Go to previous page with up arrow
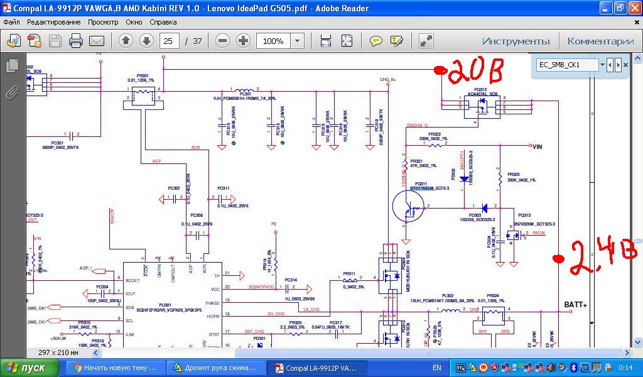This screenshot has height=377, width=643. tap(126, 41)
